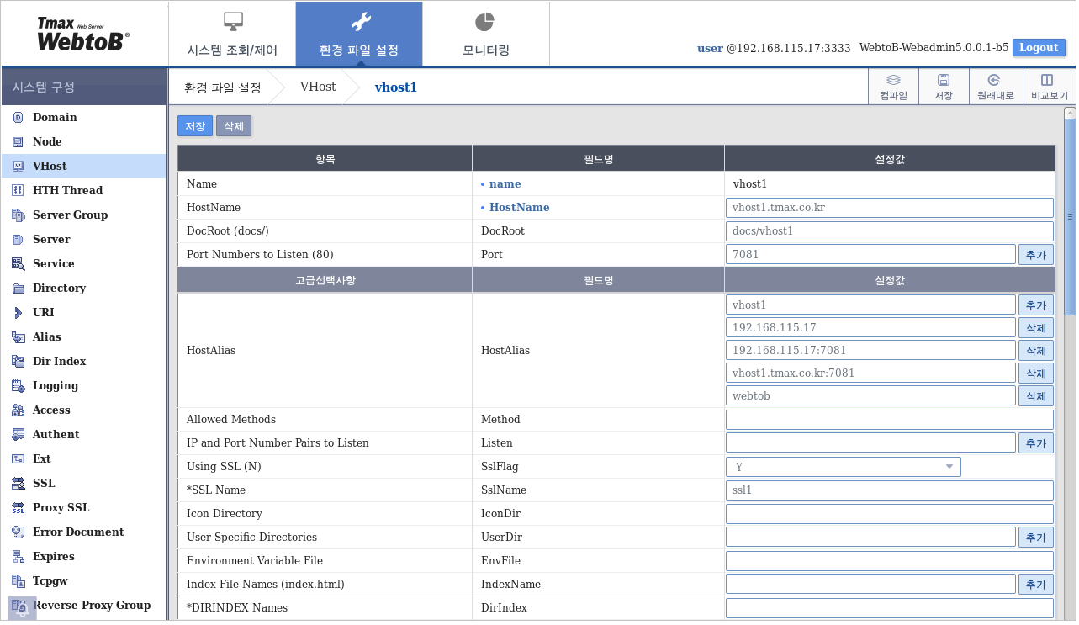Screen dimensions: 1079x625
Task: Click the Server Group sidebar icon
Action: [x=18, y=215]
